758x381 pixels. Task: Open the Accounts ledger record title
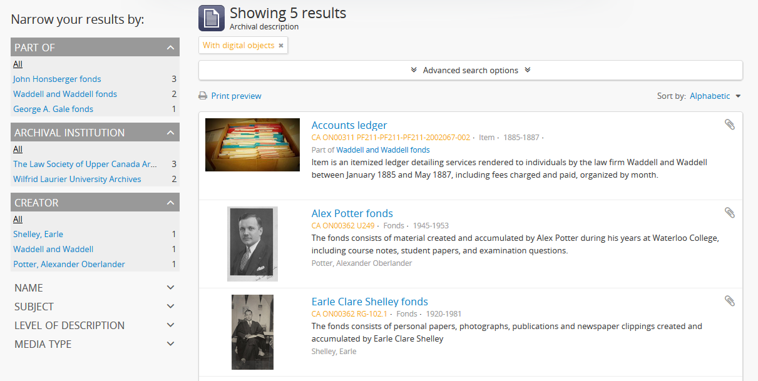(x=349, y=125)
